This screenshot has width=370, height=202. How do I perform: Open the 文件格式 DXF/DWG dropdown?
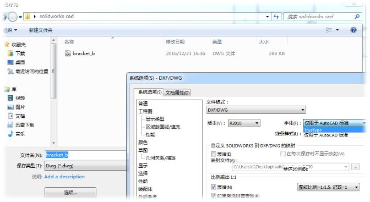pos(256,110)
